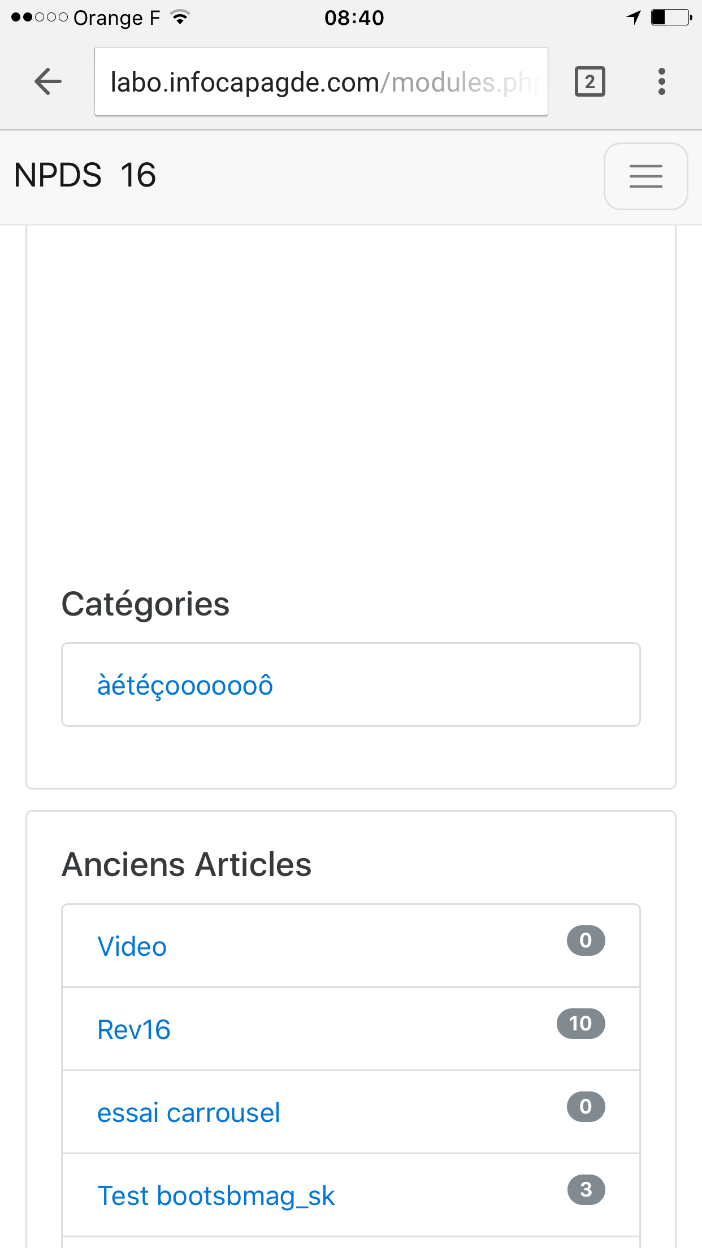Screen dimensions: 702x1248
Task: Open the àétéçoooooô category link
Action: click(x=185, y=685)
